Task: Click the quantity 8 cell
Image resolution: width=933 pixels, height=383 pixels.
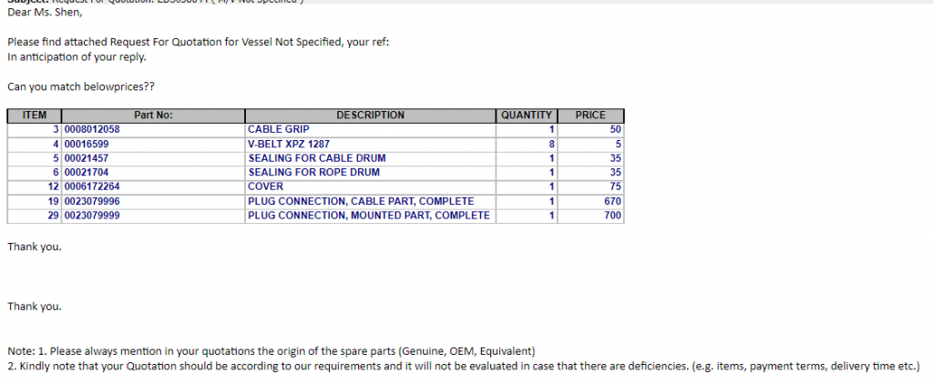Action: (527, 144)
